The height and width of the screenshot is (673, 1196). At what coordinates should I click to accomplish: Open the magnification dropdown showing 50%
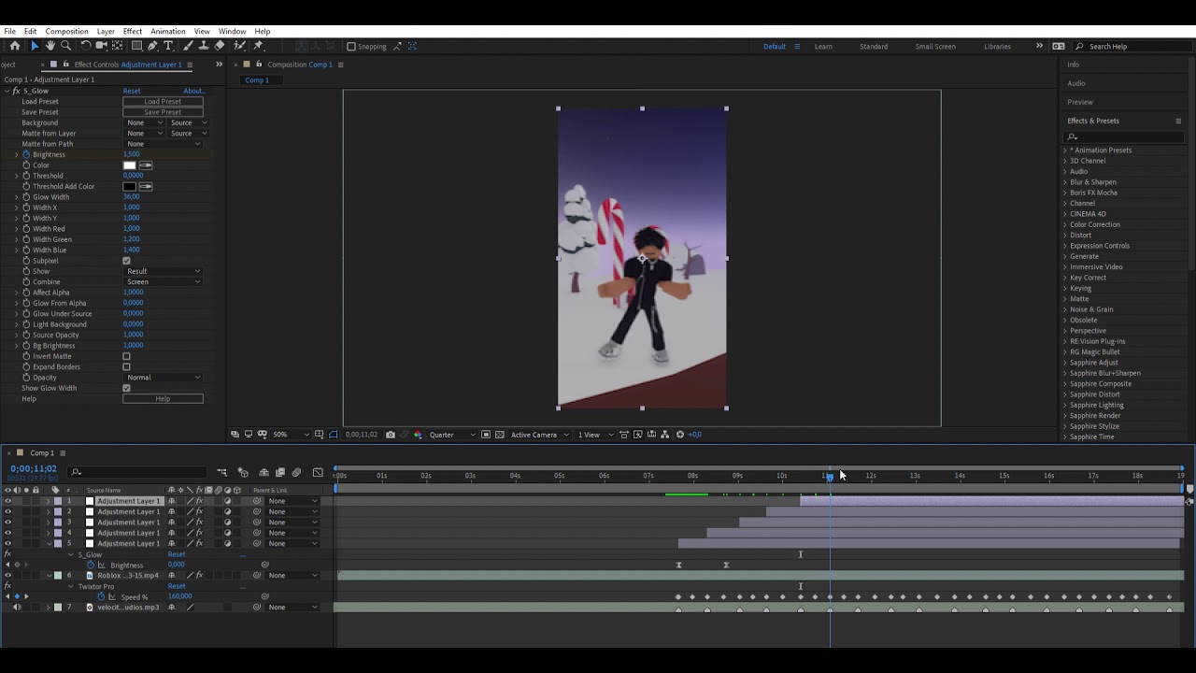(x=292, y=435)
